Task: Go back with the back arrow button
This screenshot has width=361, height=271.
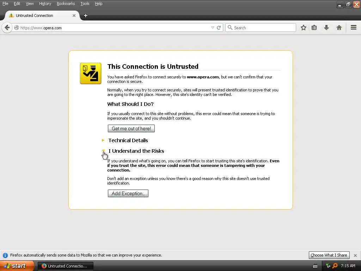Action: [x=7, y=28]
